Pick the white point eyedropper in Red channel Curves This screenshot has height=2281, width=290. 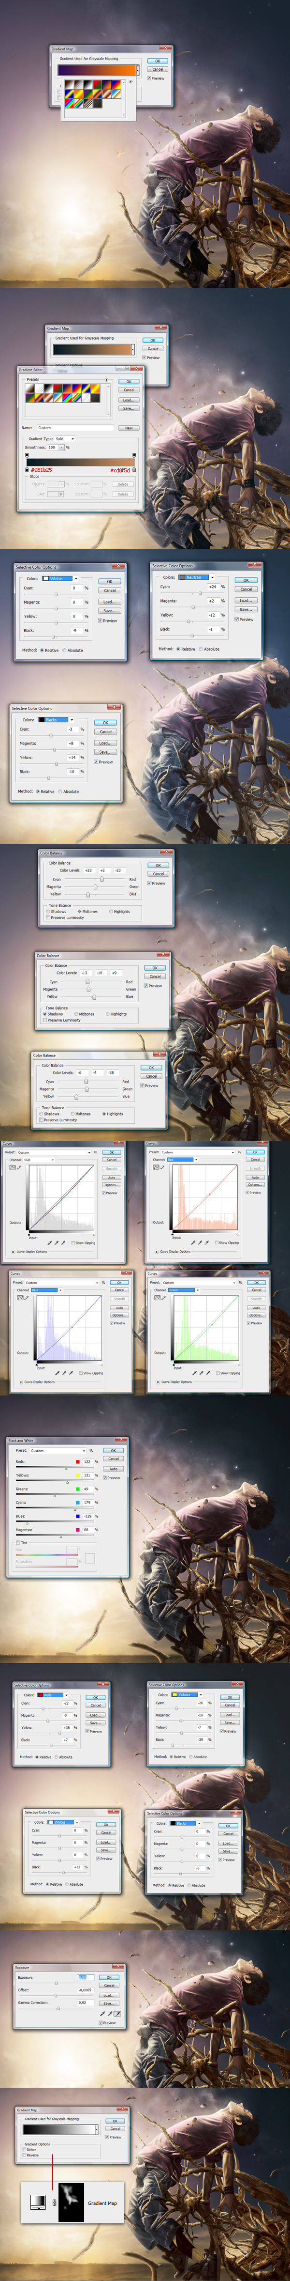[x=207, y=1242]
